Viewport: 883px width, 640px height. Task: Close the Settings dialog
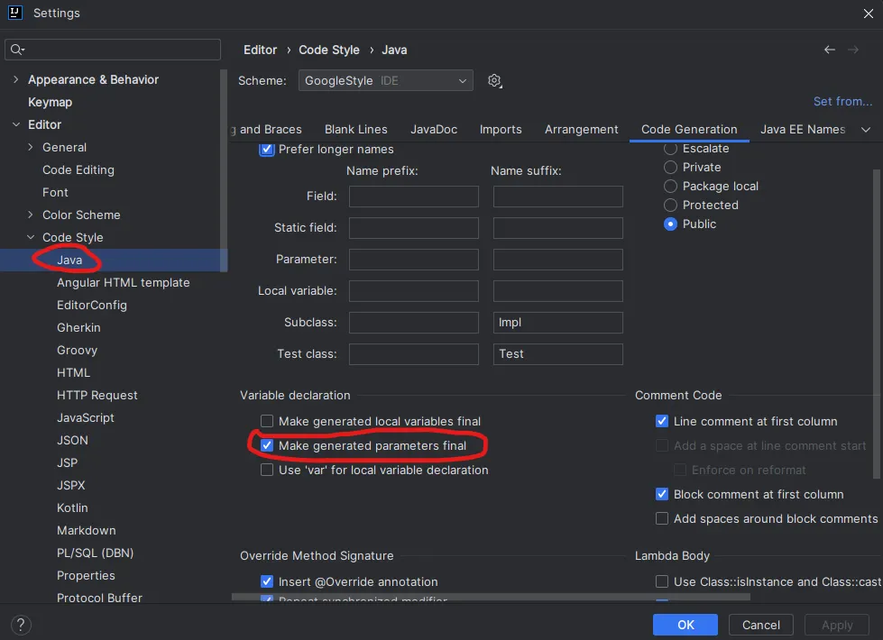(869, 14)
